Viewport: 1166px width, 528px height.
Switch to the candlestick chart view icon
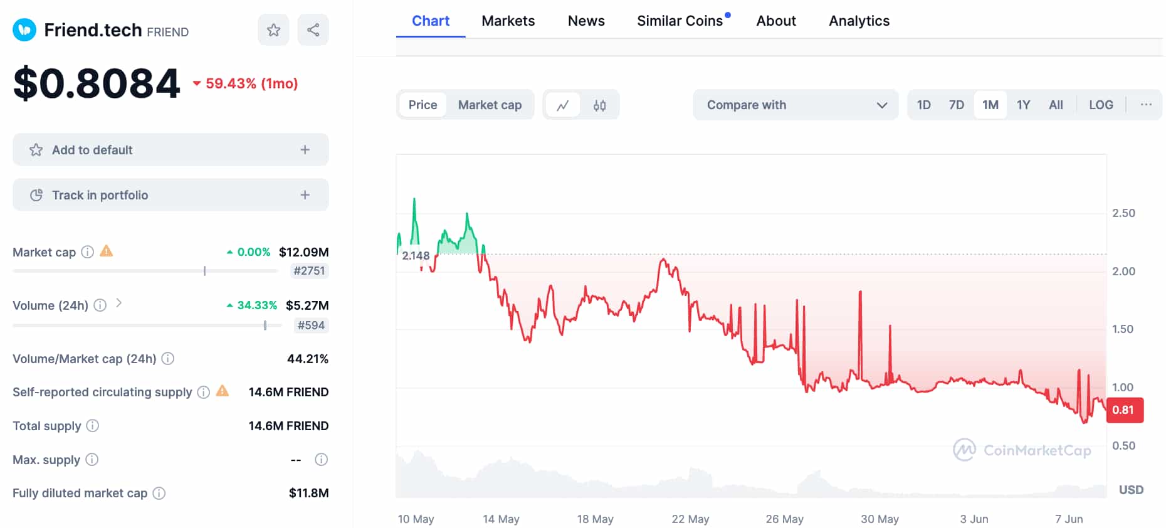(599, 105)
